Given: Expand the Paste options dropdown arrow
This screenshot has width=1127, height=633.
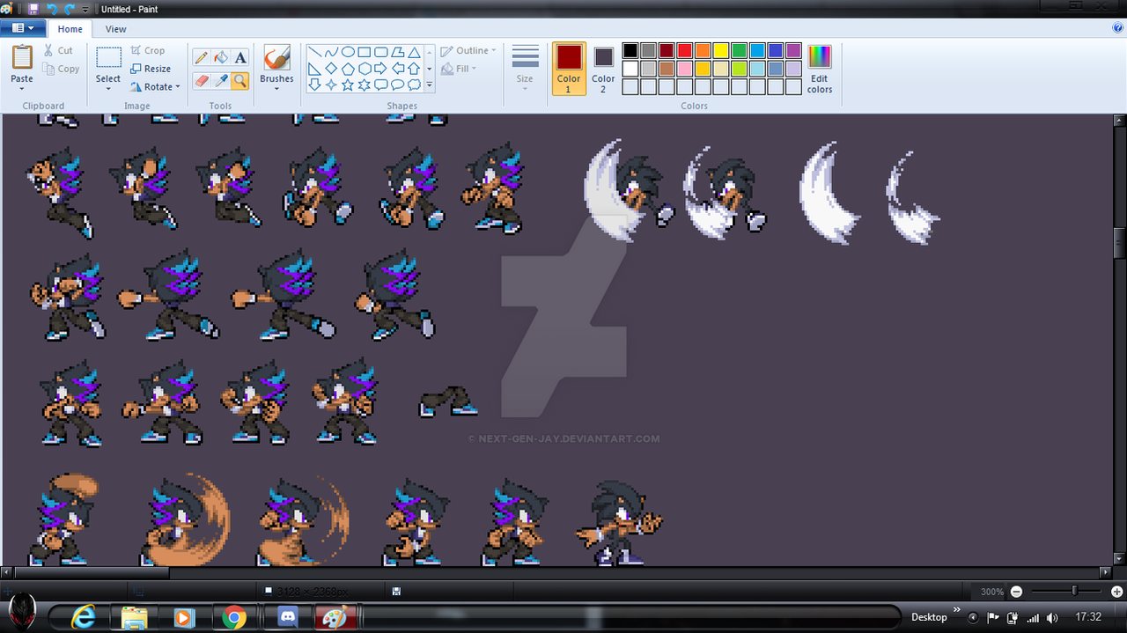Looking at the screenshot, I should coord(22,88).
